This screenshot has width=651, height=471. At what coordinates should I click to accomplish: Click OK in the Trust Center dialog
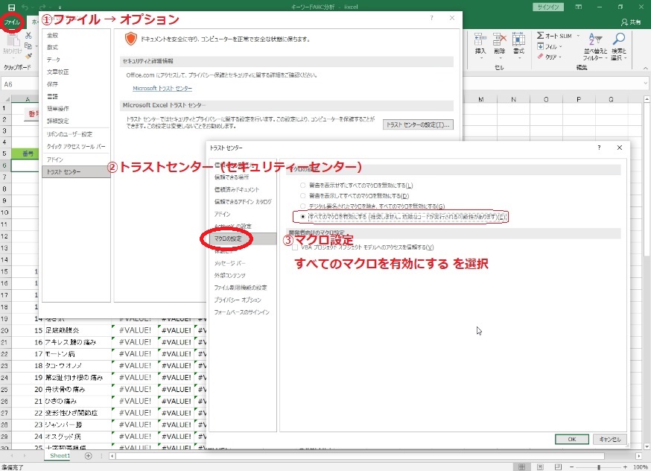point(572,439)
